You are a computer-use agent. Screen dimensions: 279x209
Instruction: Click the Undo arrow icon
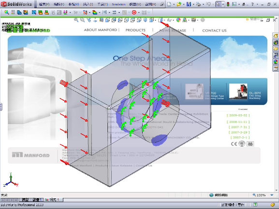point(208,4)
